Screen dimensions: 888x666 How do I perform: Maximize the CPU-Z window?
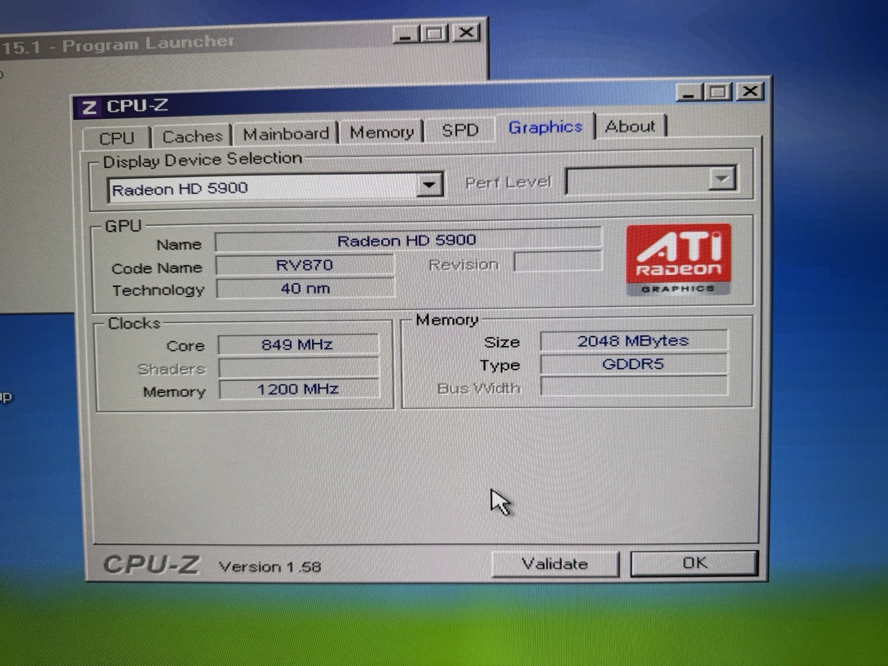coord(718,92)
